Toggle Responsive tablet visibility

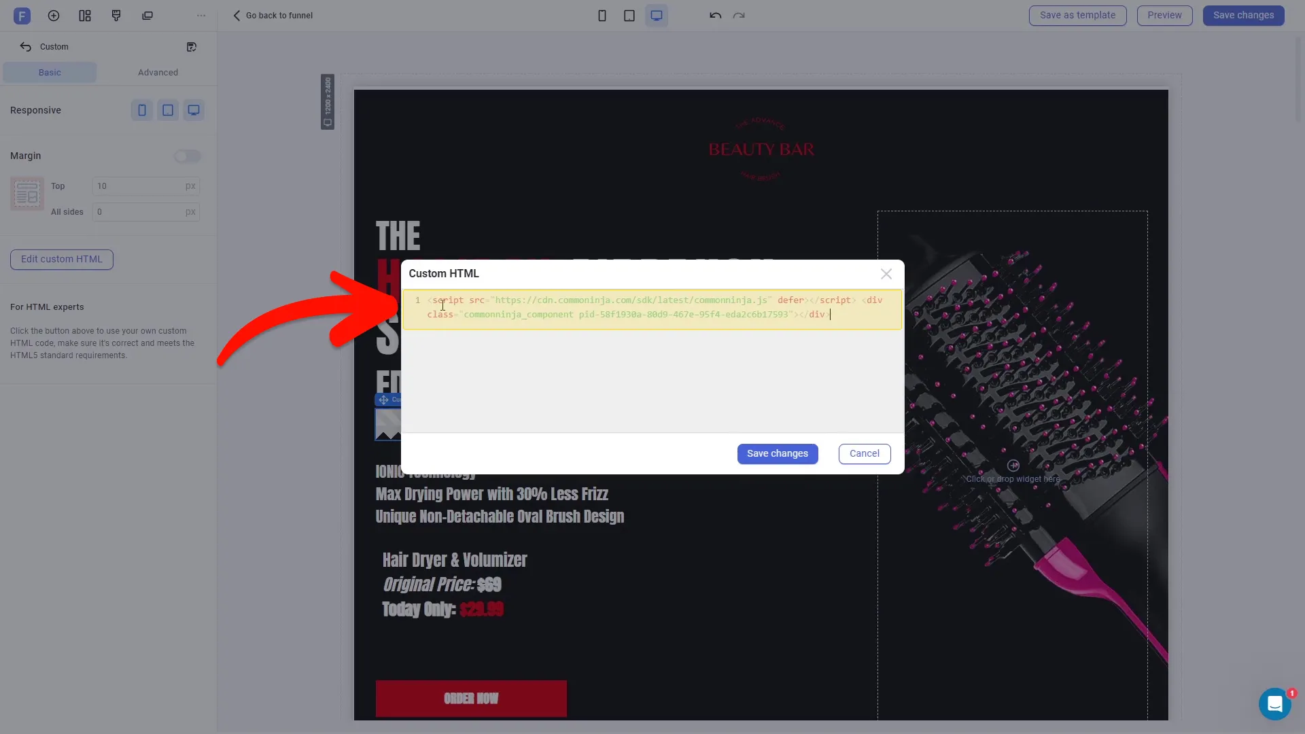click(168, 110)
